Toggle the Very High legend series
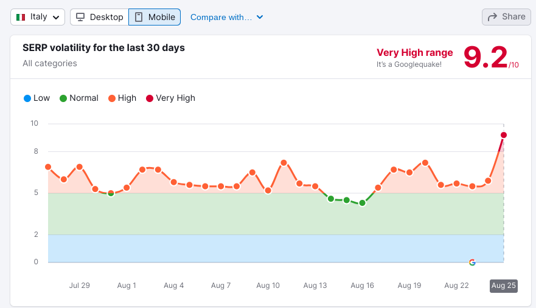 click(x=170, y=98)
